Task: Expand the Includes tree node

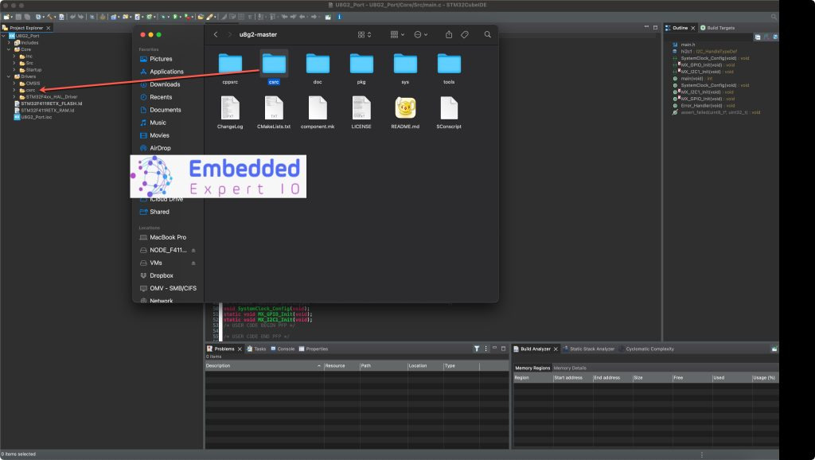Action: point(9,43)
